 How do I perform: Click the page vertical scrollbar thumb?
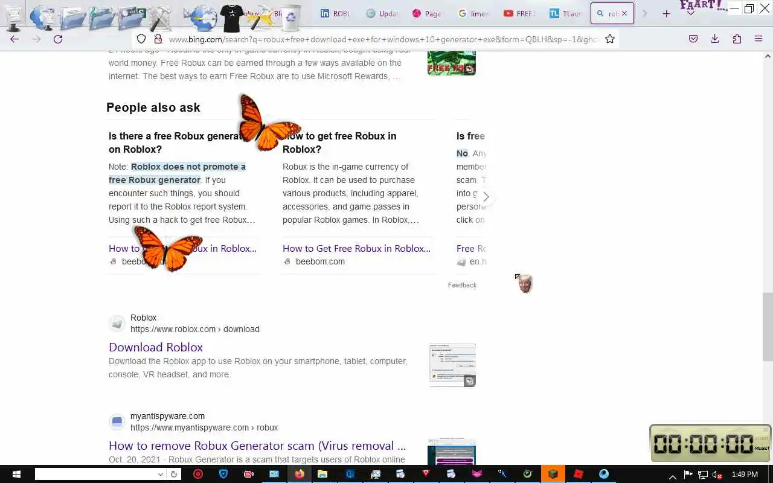(x=768, y=327)
